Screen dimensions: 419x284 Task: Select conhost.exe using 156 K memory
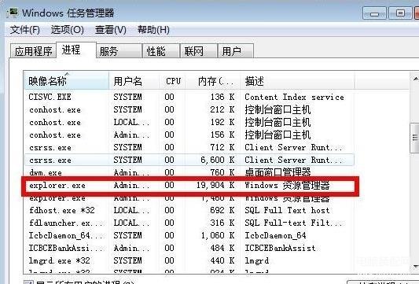pyautogui.click(x=189, y=135)
